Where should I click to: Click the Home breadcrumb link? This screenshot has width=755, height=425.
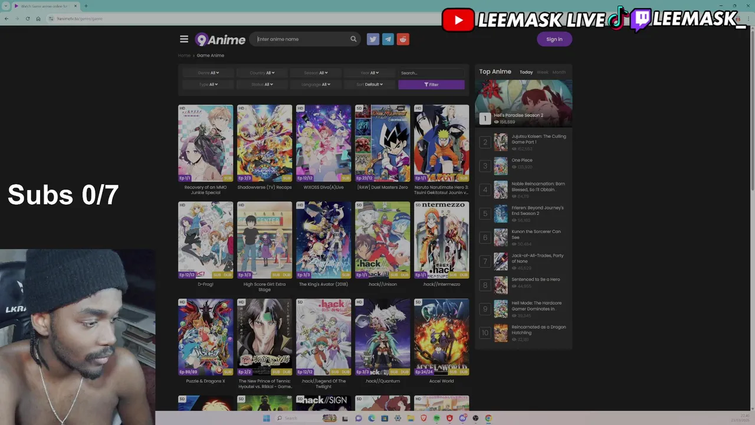pyautogui.click(x=185, y=55)
